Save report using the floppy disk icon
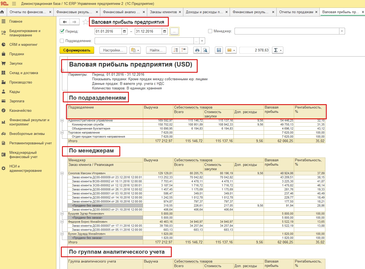This screenshot has width=365, height=269. [x=219, y=50]
